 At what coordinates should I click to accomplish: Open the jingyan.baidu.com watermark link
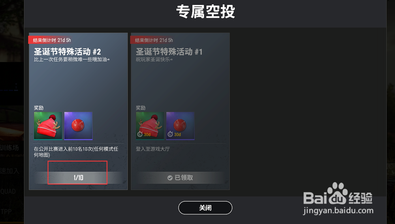pyautogui.click(x=339, y=211)
